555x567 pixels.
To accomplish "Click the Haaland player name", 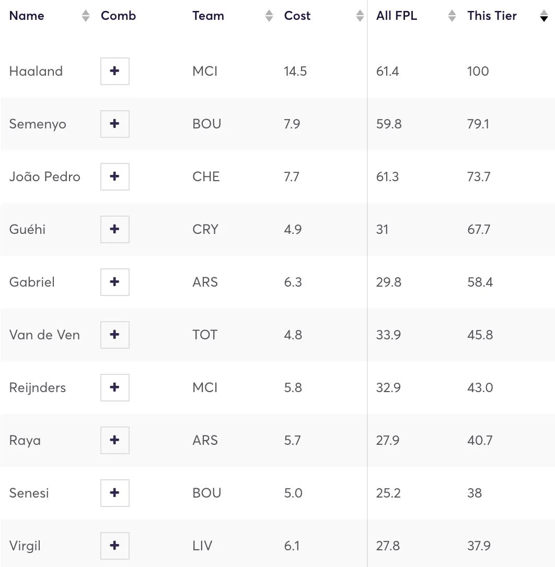I will tap(36, 71).
